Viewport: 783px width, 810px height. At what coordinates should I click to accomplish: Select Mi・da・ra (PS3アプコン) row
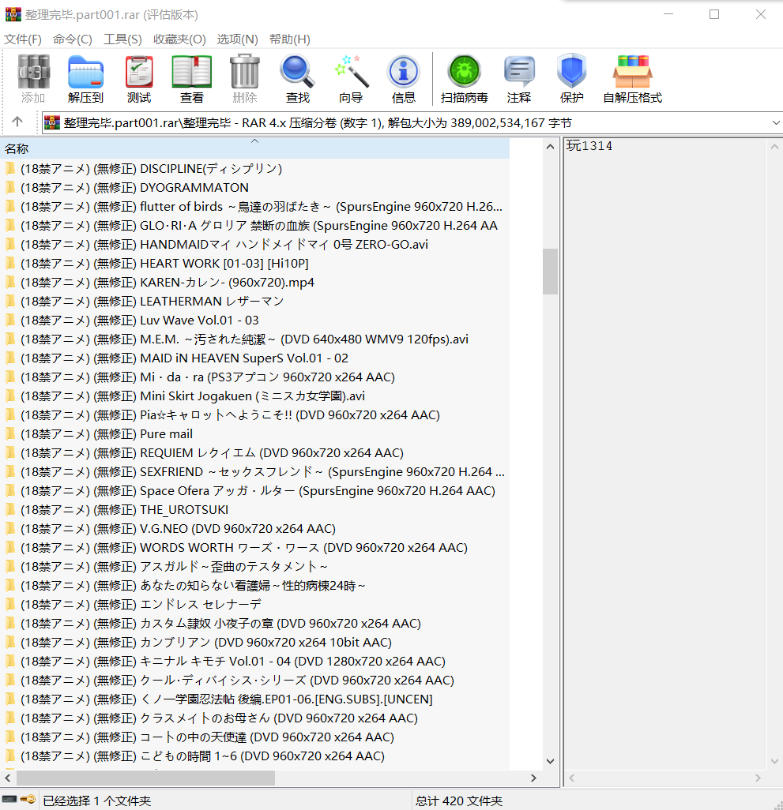pos(254,377)
